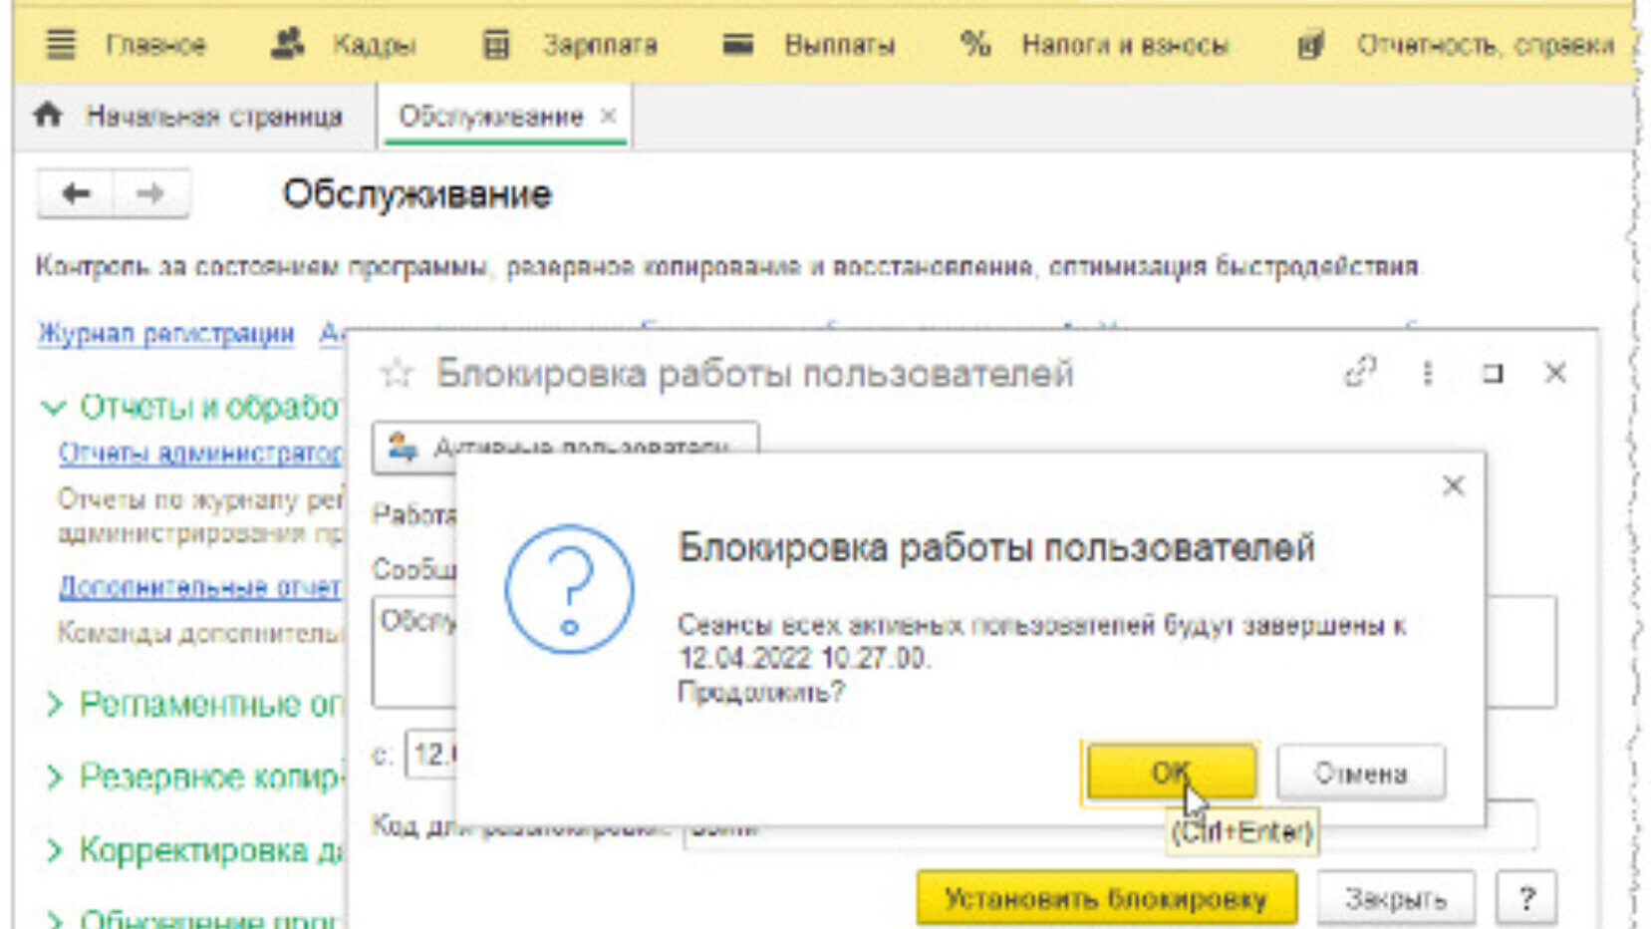Open the three-dot more options menu
This screenshot has height=929, width=1651.
[1427, 373]
